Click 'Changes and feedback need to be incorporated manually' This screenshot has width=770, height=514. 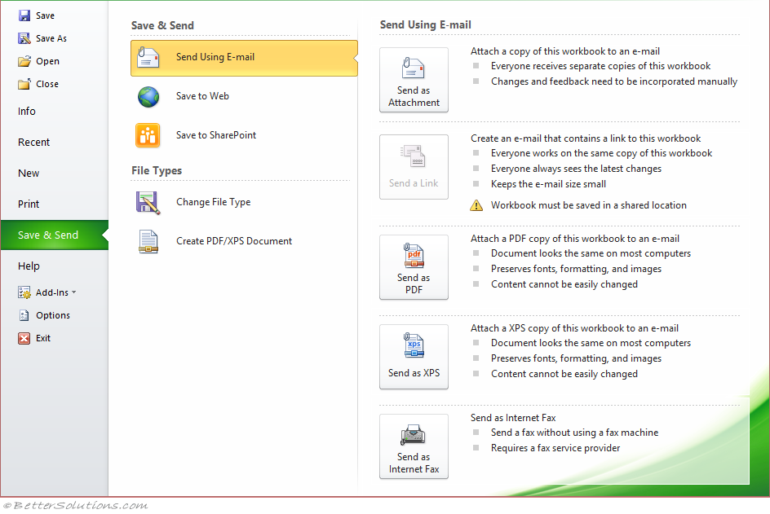point(614,81)
